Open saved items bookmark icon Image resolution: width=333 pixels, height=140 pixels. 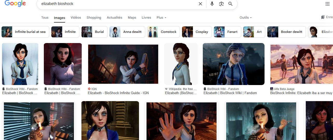[323, 17]
